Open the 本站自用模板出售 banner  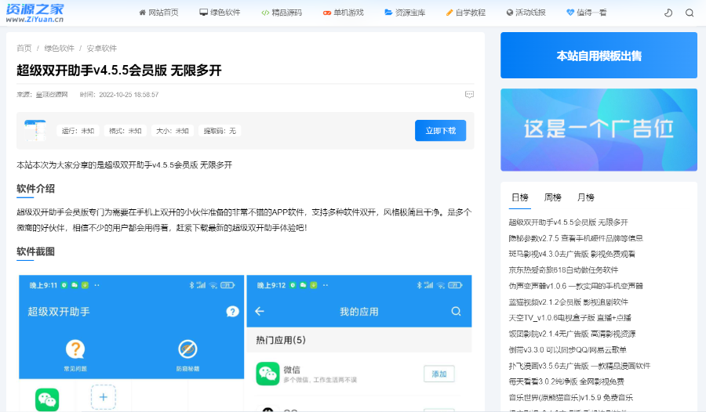coord(599,56)
